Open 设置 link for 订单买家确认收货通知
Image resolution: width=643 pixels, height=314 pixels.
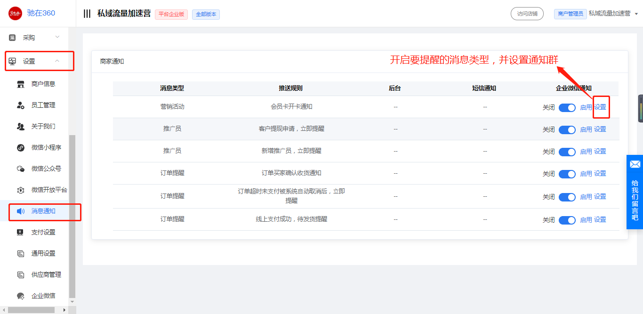[x=600, y=174]
